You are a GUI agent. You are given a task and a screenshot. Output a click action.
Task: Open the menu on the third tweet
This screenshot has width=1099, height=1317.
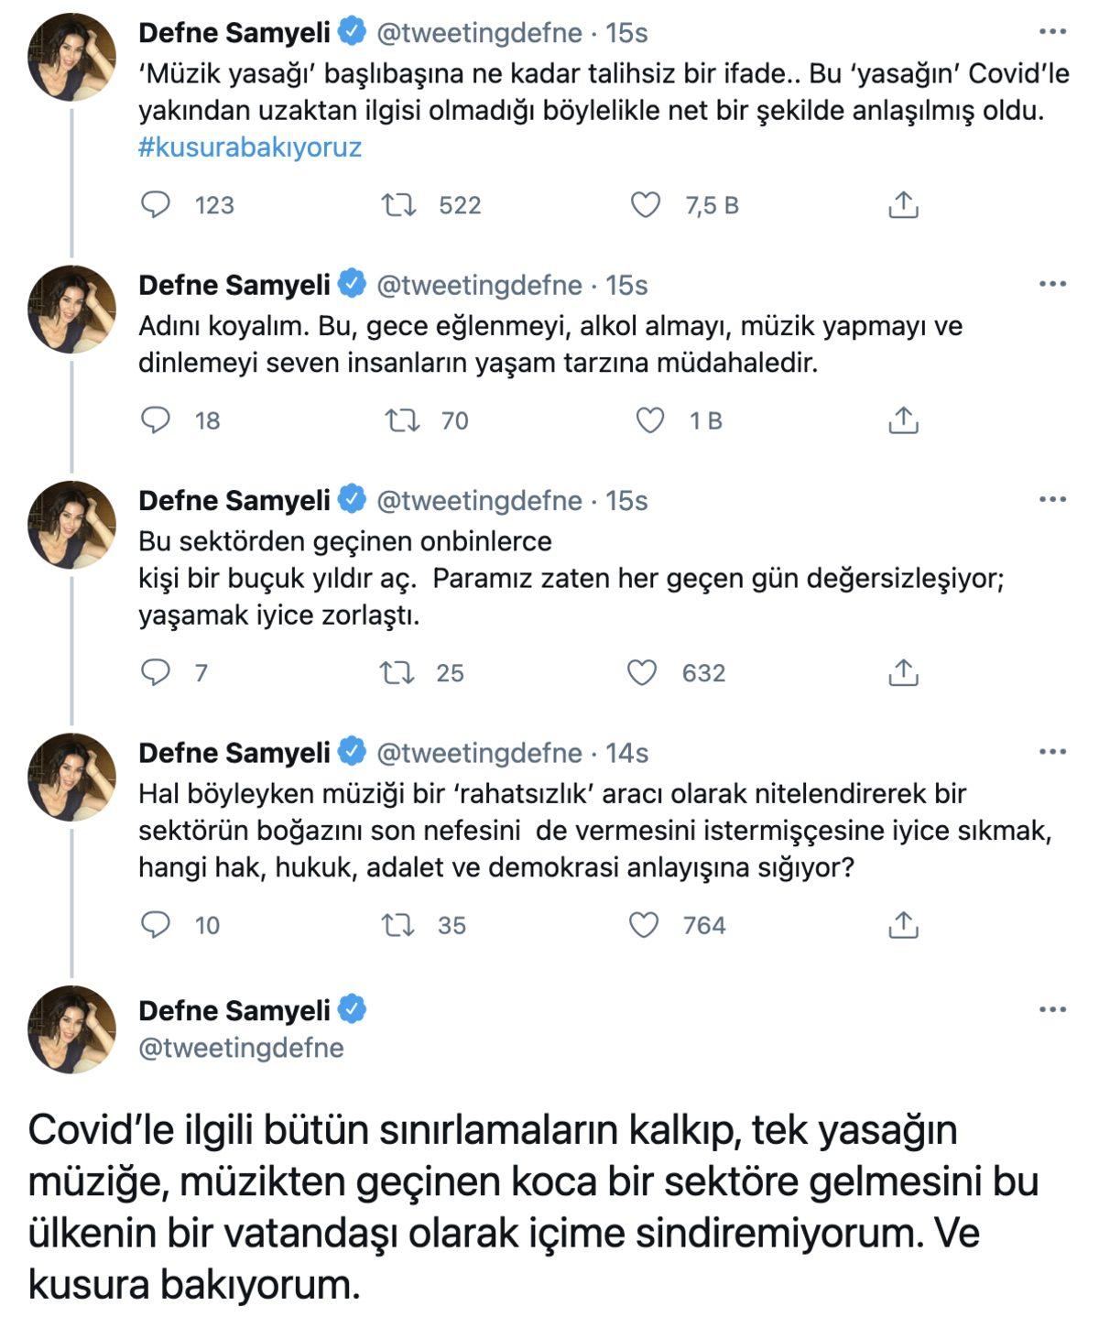(1053, 499)
